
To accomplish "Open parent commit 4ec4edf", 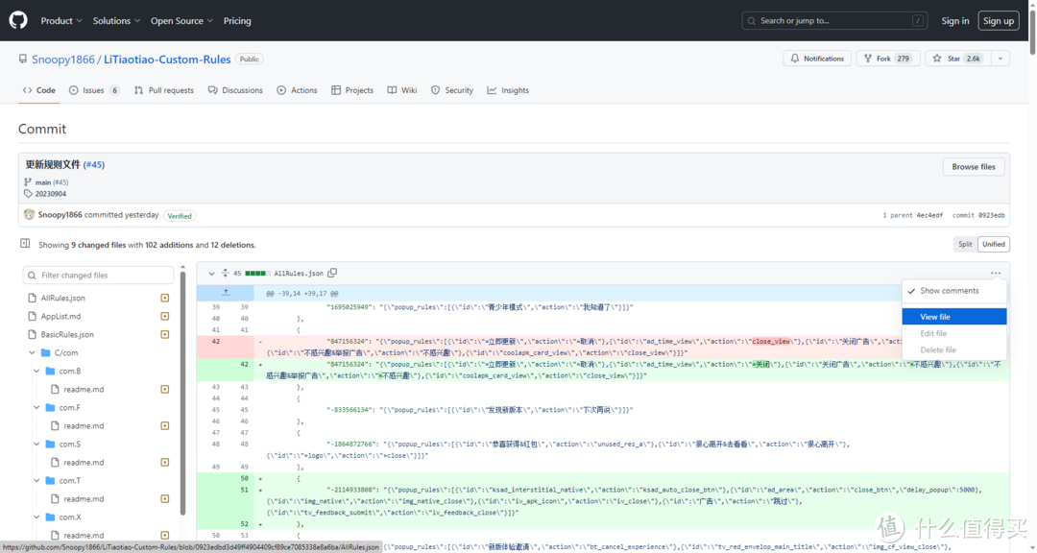I will pos(929,216).
